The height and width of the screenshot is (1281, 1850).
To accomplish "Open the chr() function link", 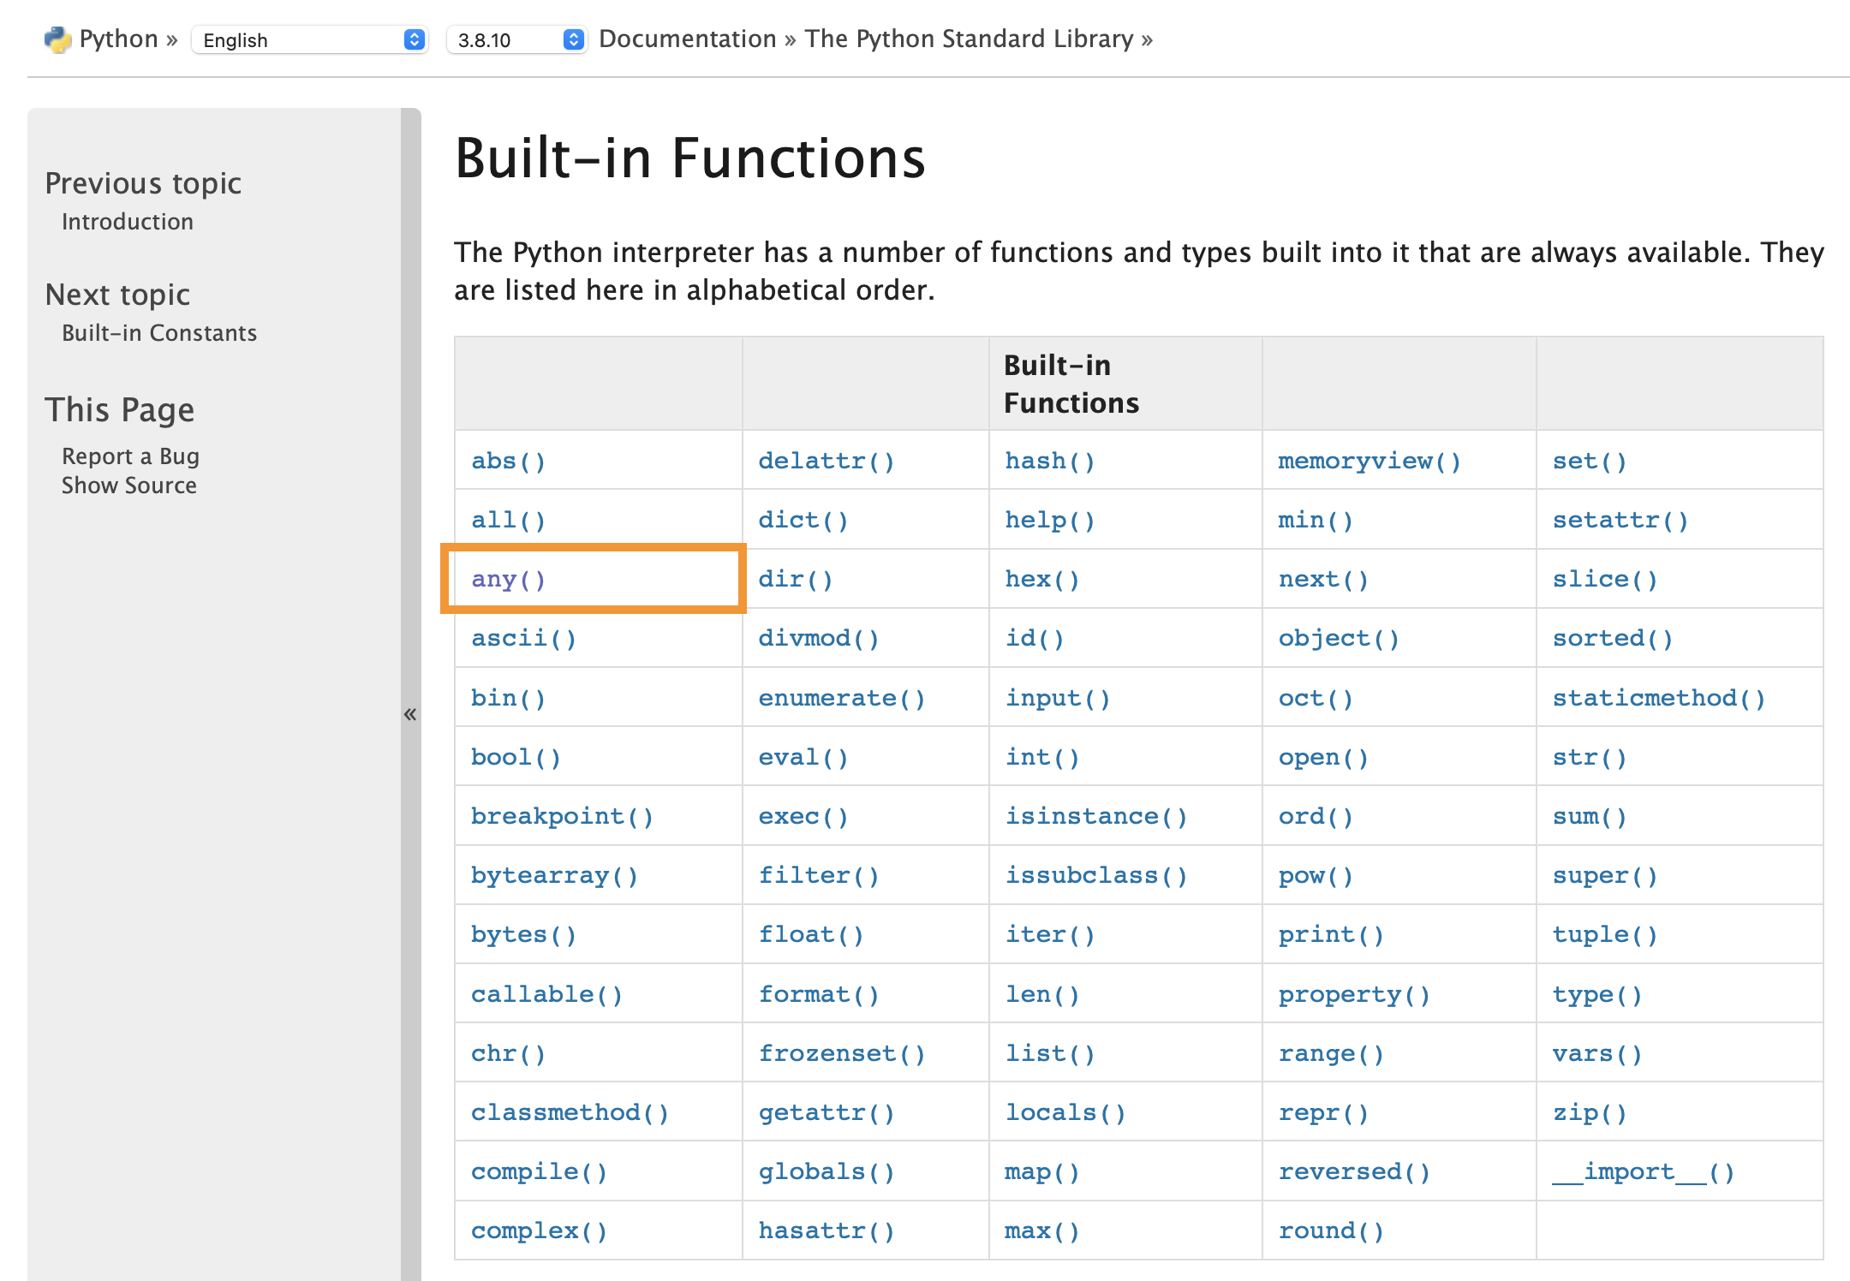I will [x=508, y=1053].
